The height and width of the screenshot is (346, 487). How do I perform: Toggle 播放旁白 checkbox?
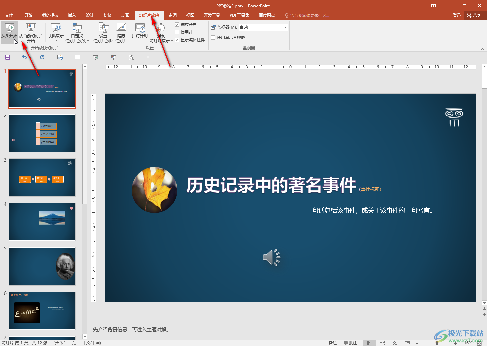pyautogui.click(x=177, y=24)
